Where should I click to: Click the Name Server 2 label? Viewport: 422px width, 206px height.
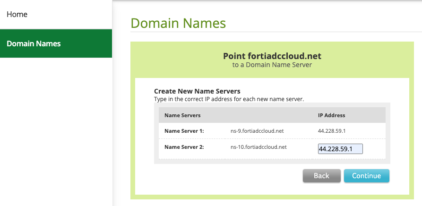tap(184, 147)
